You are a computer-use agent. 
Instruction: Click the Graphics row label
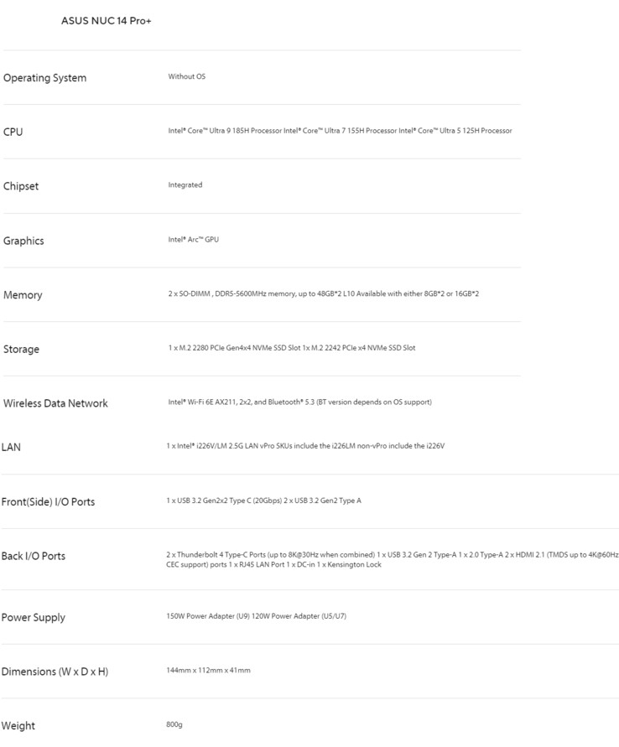(23, 241)
